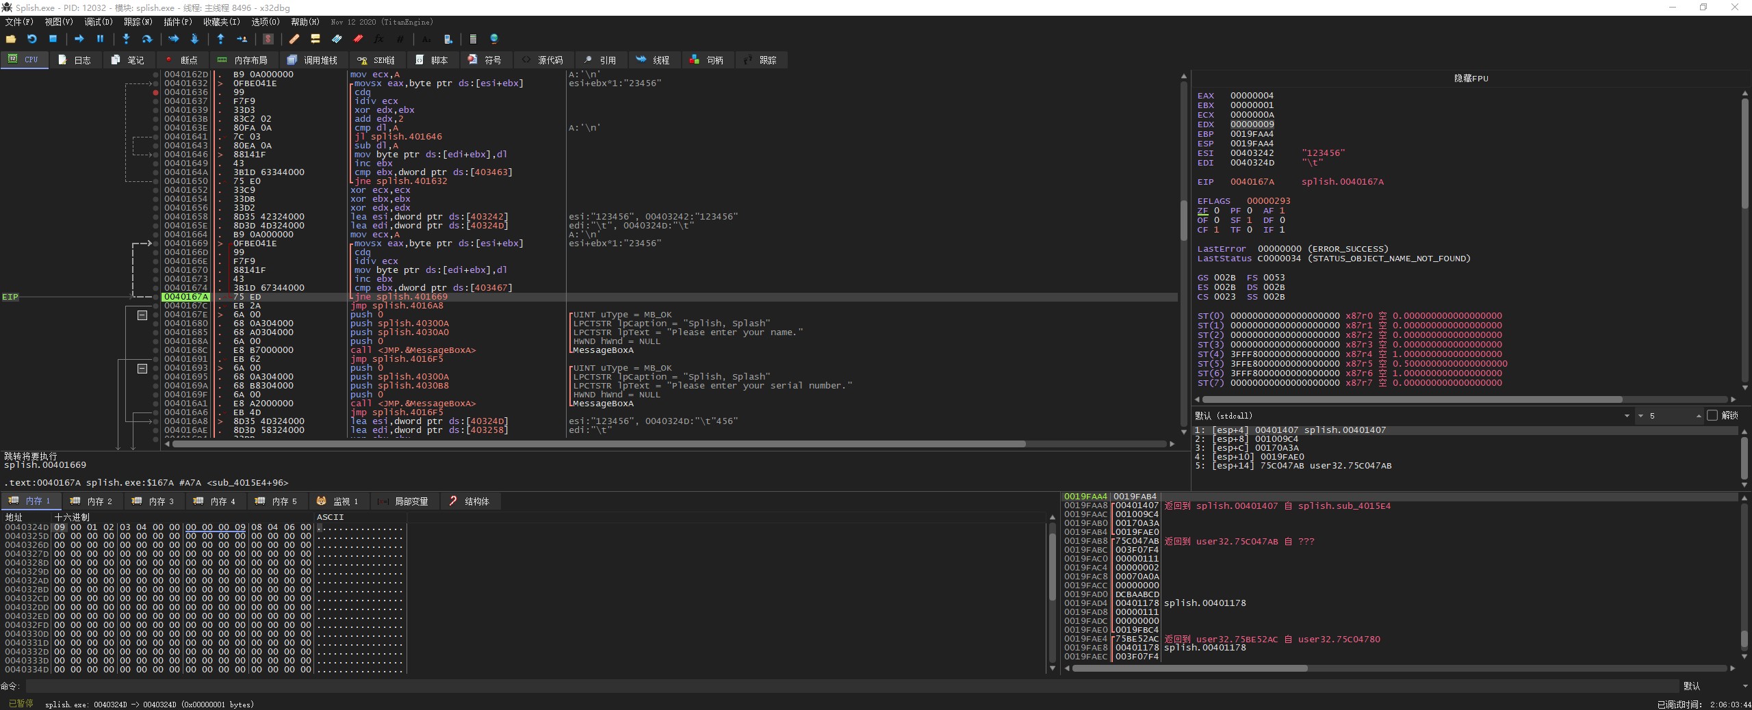This screenshot has width=1752, height=710.
Task: Toggle breakpoint dot at address 00401636
Action: [x=156, y=92]
